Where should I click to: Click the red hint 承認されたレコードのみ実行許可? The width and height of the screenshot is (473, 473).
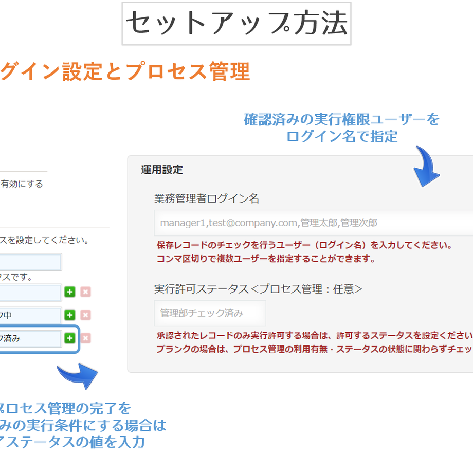315,335
